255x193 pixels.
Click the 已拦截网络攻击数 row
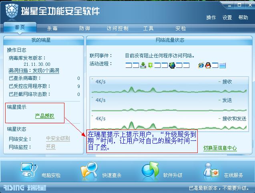tap(44, 94)
